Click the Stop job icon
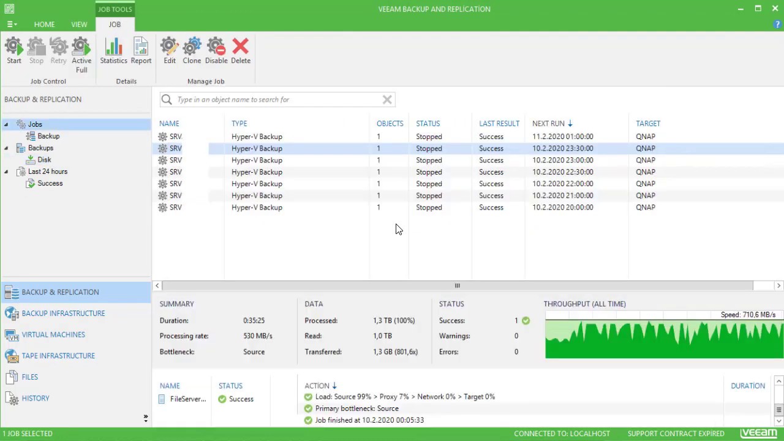The image size is (784, 441). pyautogui.click(x=36, y=51)
